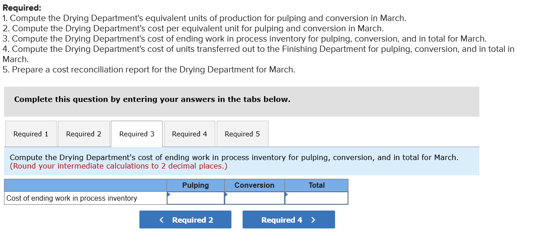The image size is (537, 249).
Task: Focus the Total cost input cell
Action: click(x=316, y=198)
